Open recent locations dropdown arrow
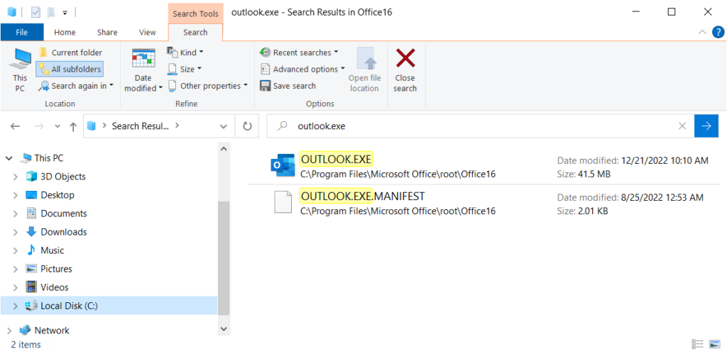Viewport: 727px width, 354px height. pos(58,126)
